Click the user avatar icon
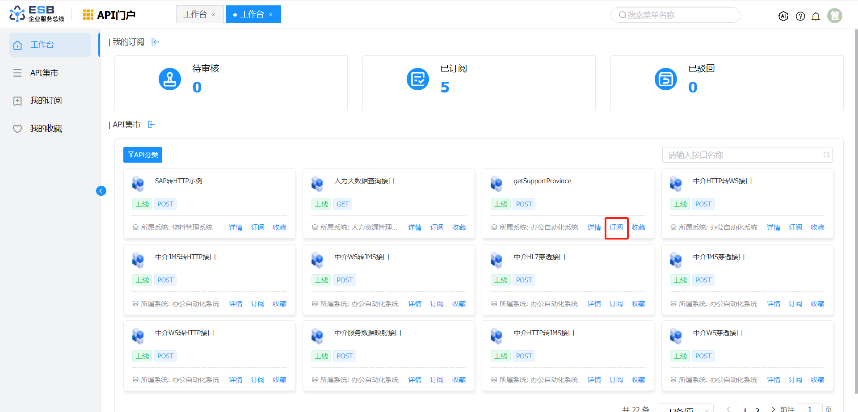The image size is (858, 412). 834,16
